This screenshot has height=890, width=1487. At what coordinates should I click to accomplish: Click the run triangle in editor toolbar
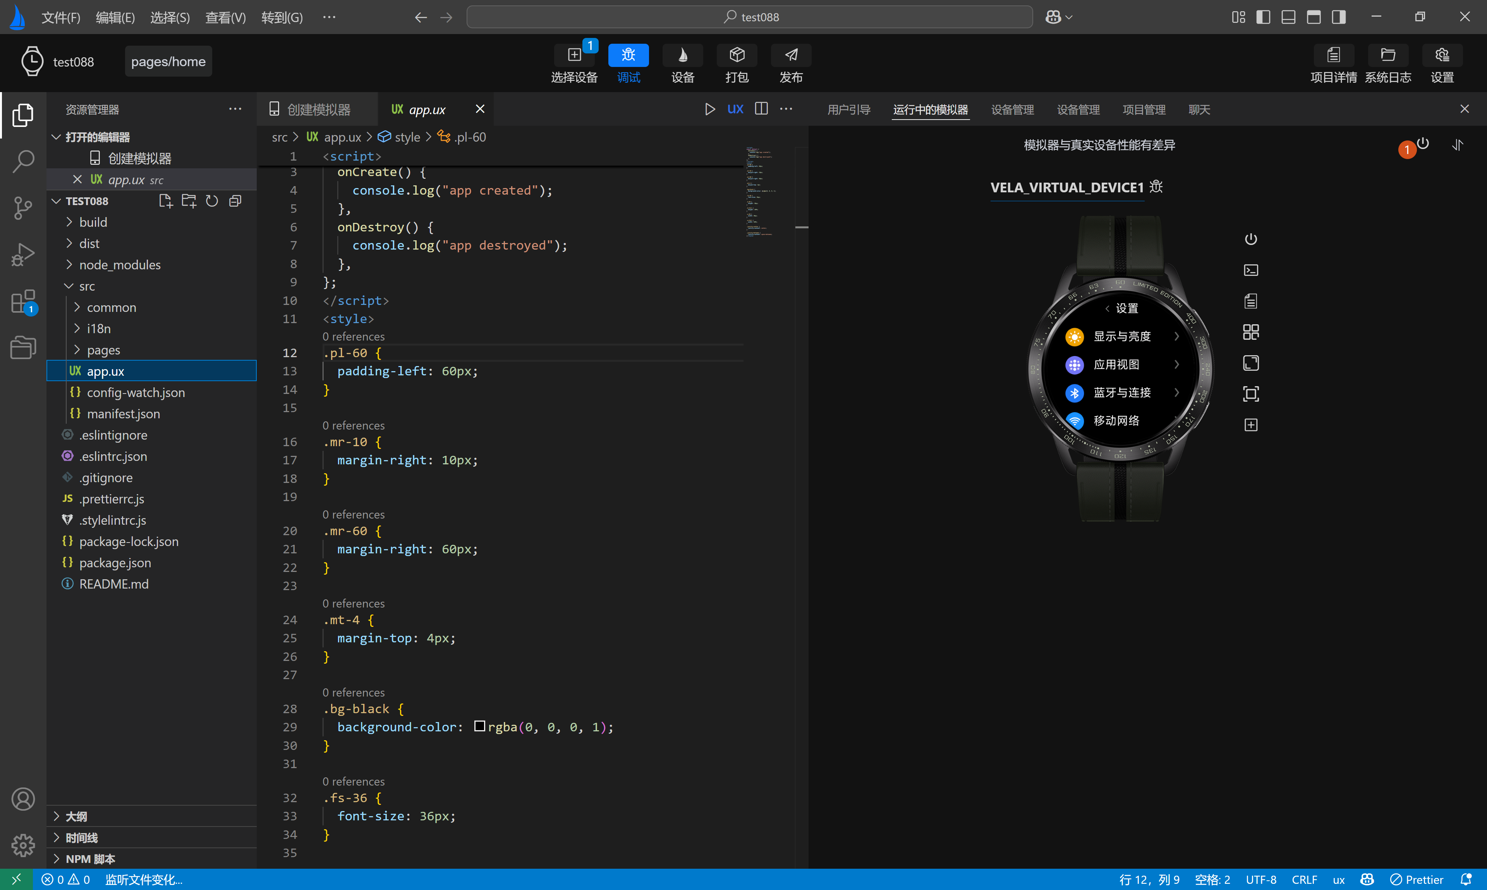coord(709,109)
